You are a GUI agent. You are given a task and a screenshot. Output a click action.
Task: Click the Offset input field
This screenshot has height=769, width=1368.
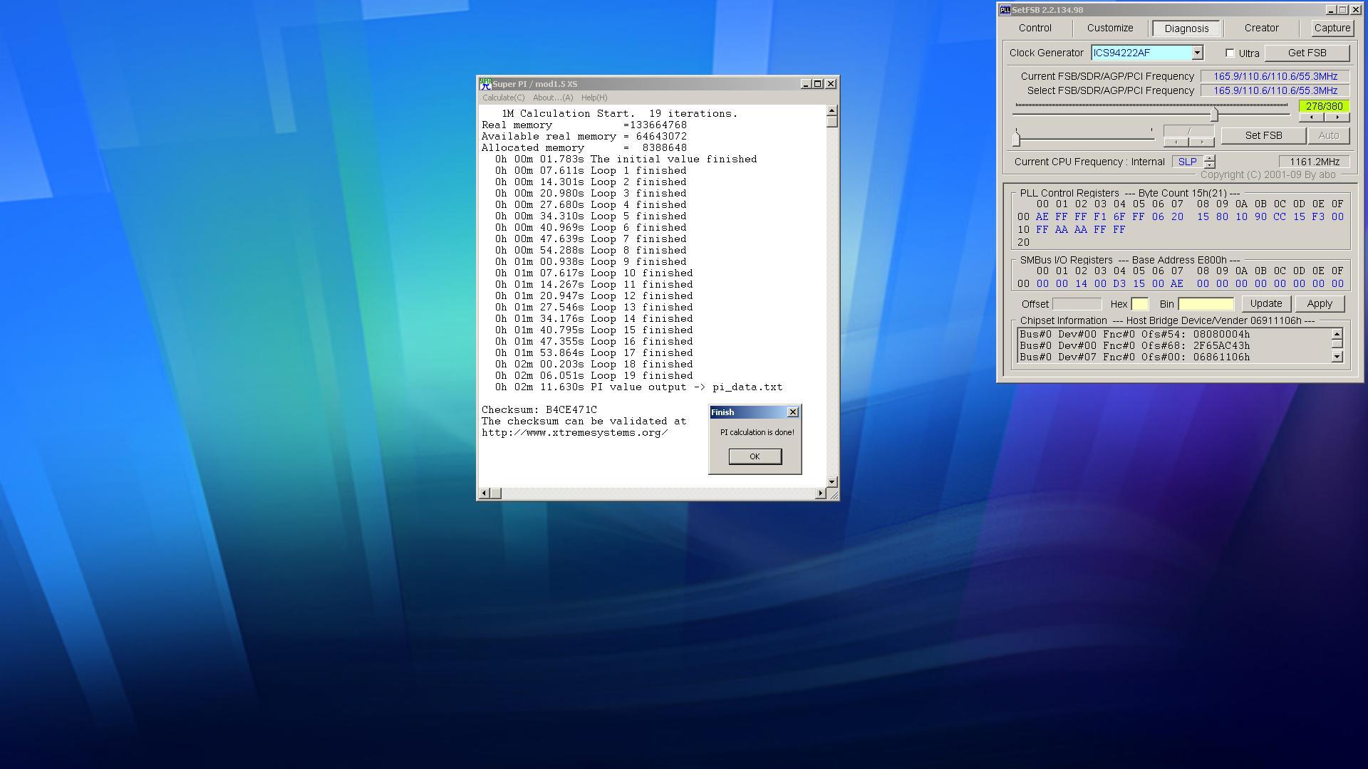point(1077,304)
